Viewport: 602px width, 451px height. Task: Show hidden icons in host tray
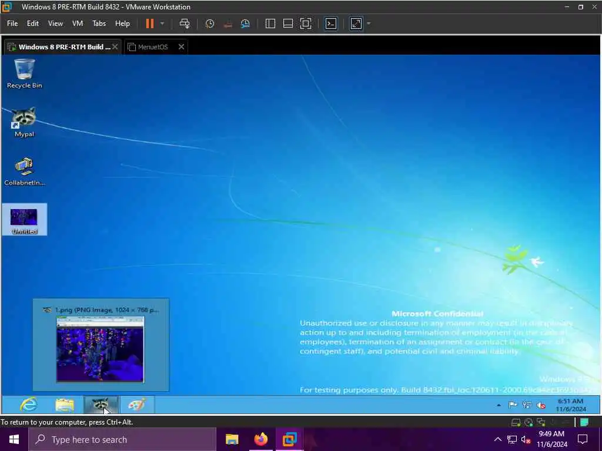click(x=497, y=439)
